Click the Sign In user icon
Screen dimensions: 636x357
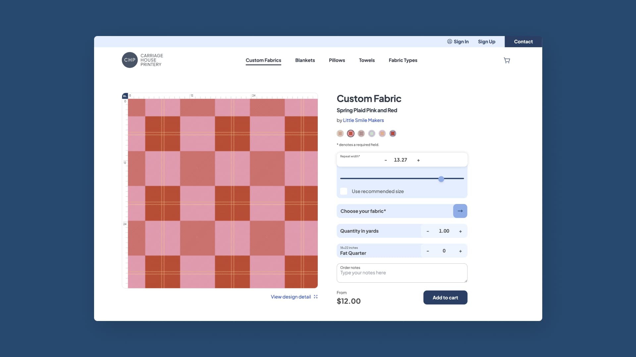tap(450, 42)
